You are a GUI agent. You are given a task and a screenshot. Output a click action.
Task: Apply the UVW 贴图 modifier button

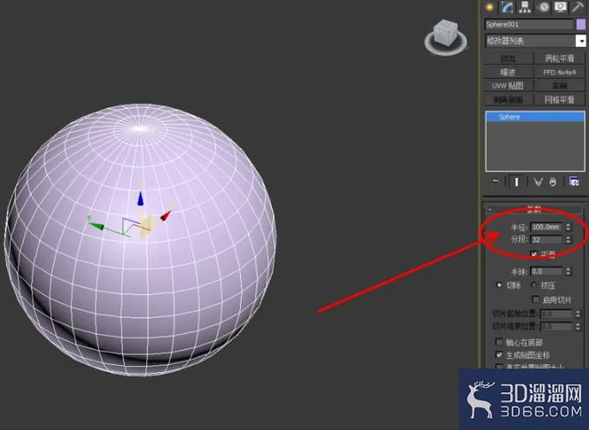(x=508, y=86)
